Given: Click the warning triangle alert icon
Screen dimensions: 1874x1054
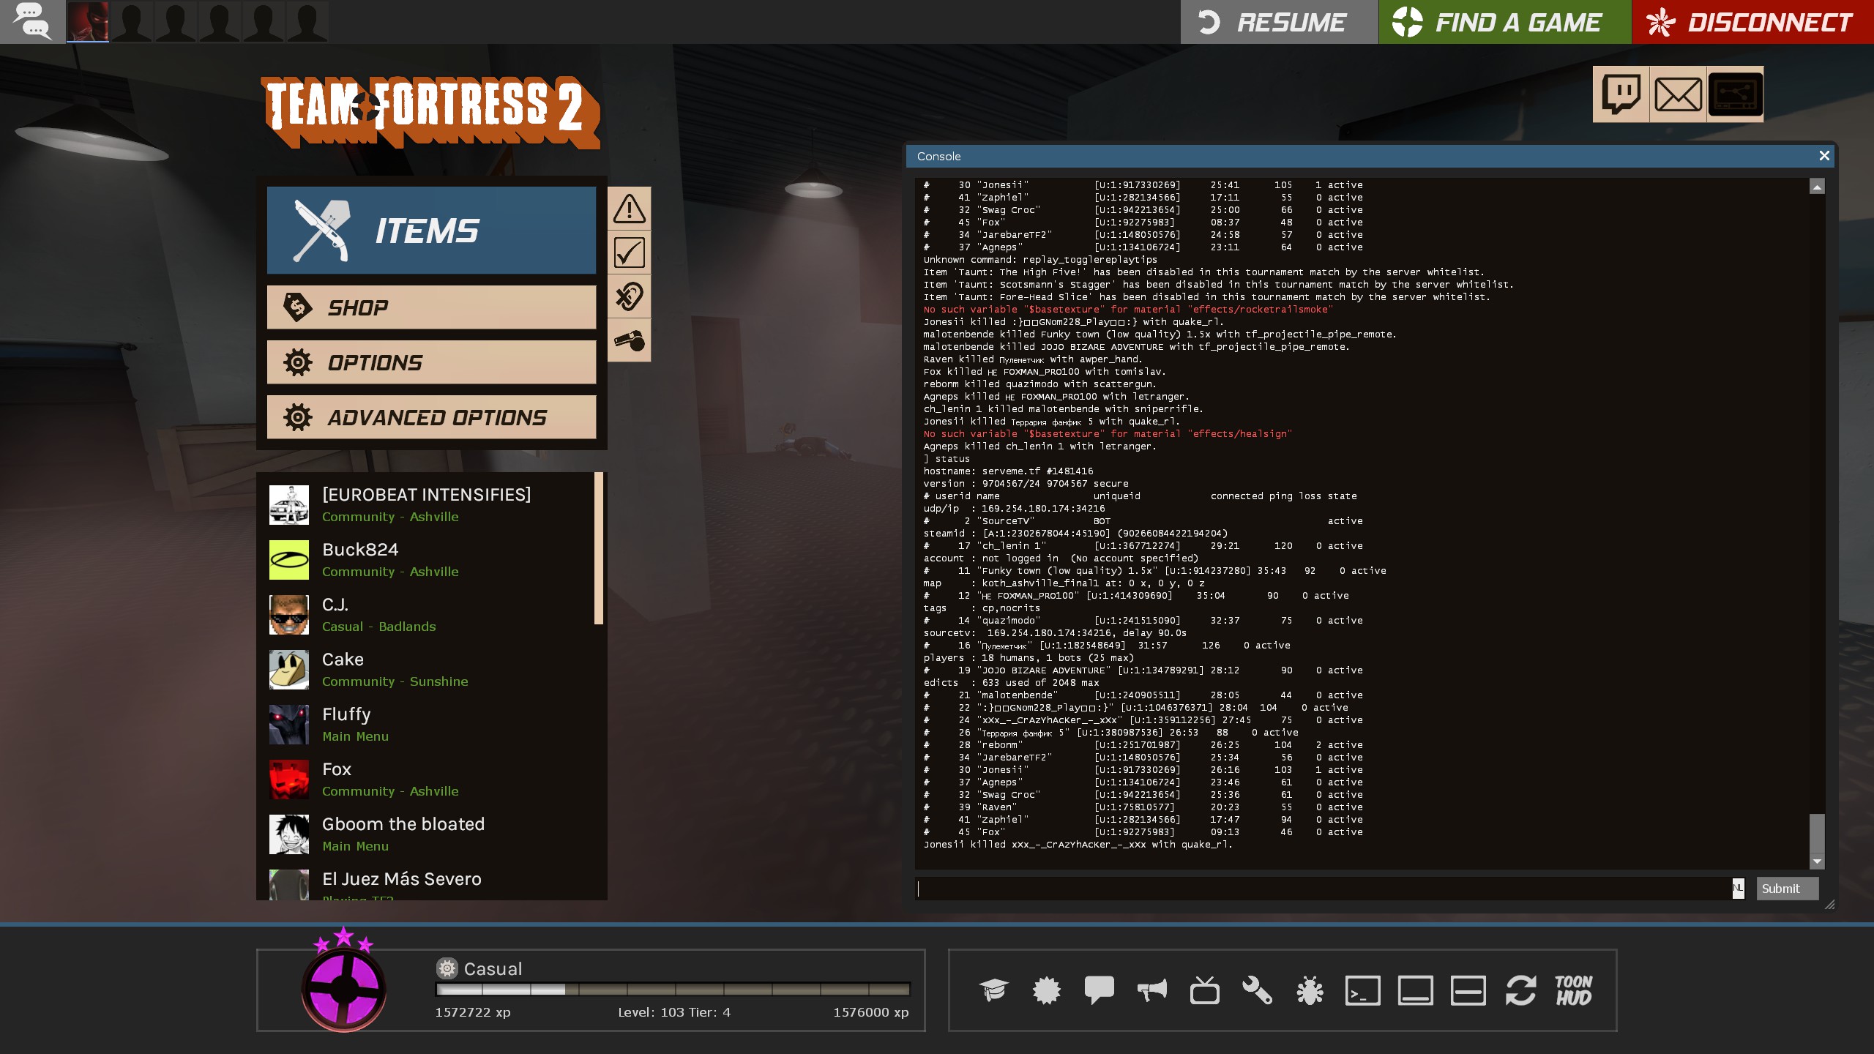Looking at the screenshot, I should pyautogui.click(x=629, y=209).
